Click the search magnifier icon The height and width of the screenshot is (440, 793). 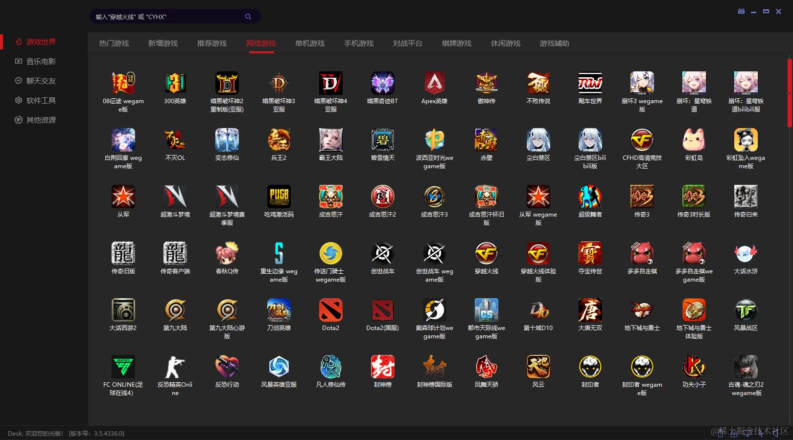pos(248,16)
